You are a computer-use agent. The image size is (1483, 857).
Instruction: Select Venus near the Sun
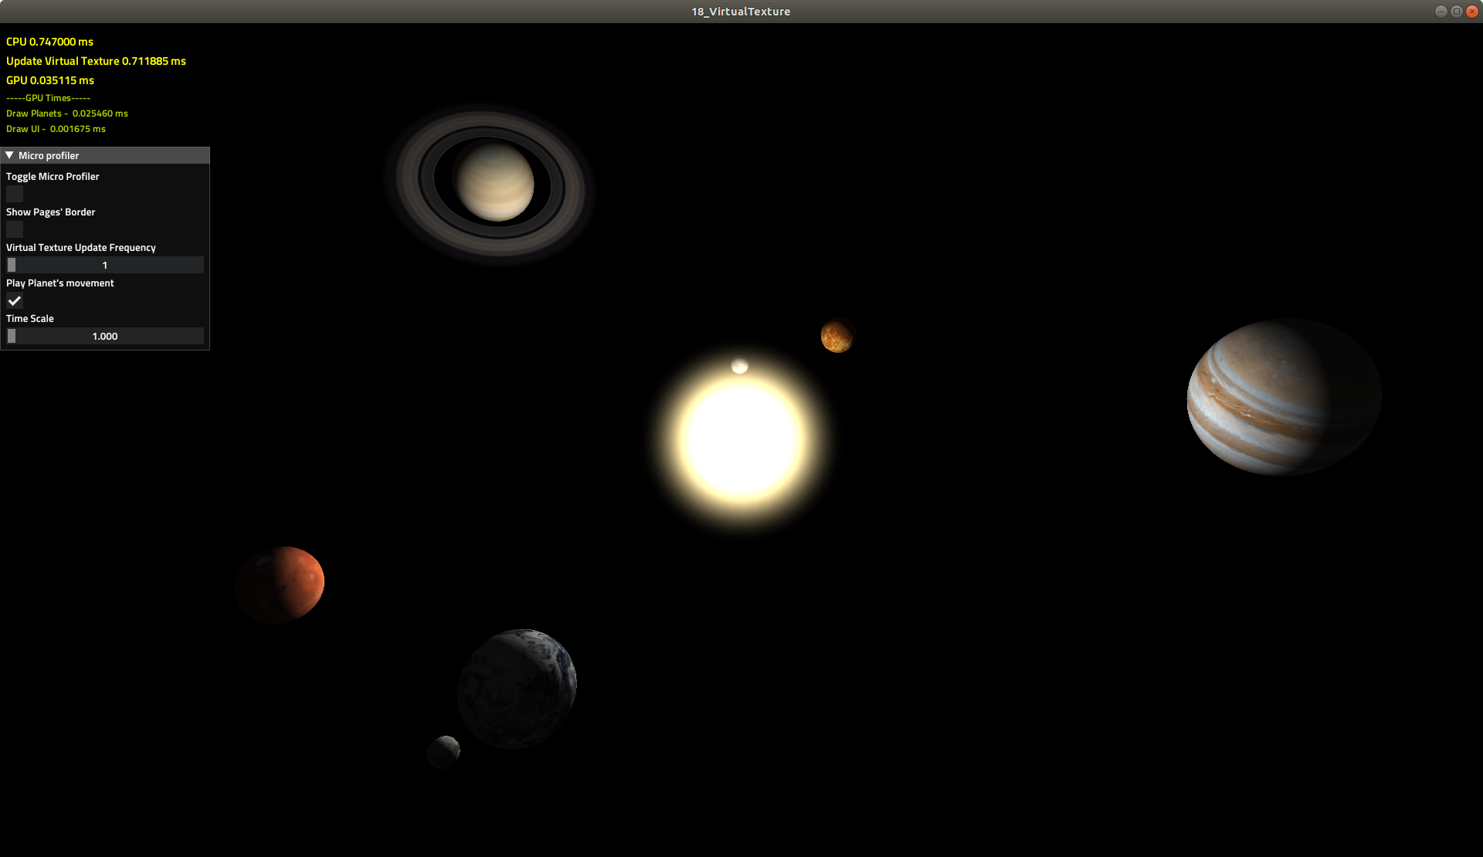836,336
